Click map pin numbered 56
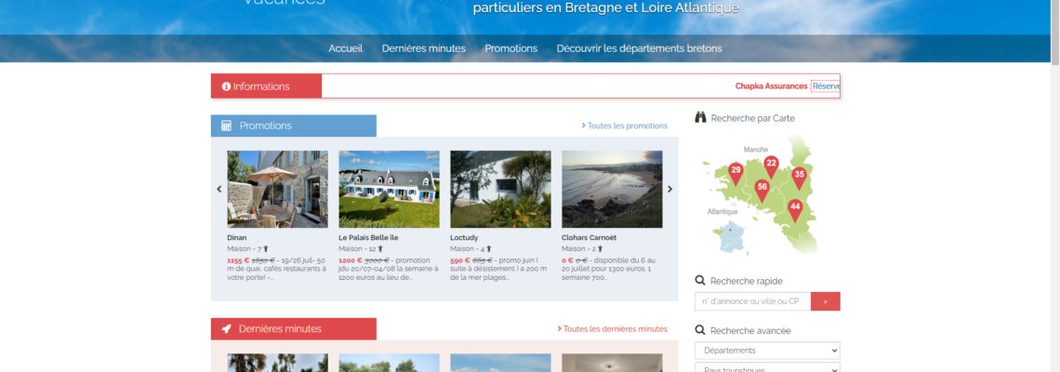Viewport: 1060px width, 372px height. pyautogui.click(x=762, y=191)
